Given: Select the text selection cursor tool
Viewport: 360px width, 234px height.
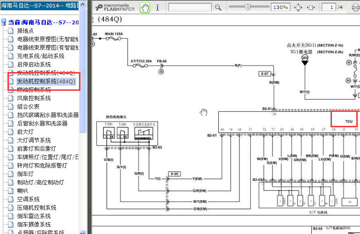Looking at the screenshot, I should tap(158, 7).
